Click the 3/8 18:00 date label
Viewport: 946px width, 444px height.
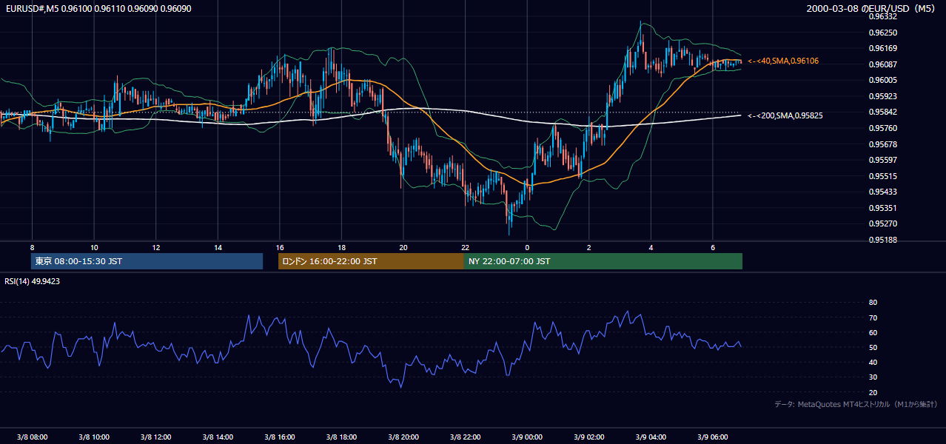pos(341,437)
